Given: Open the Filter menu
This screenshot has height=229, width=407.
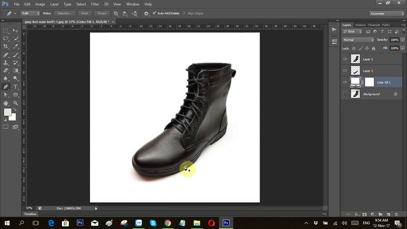Looking at the screenshot, I should 95,4.
